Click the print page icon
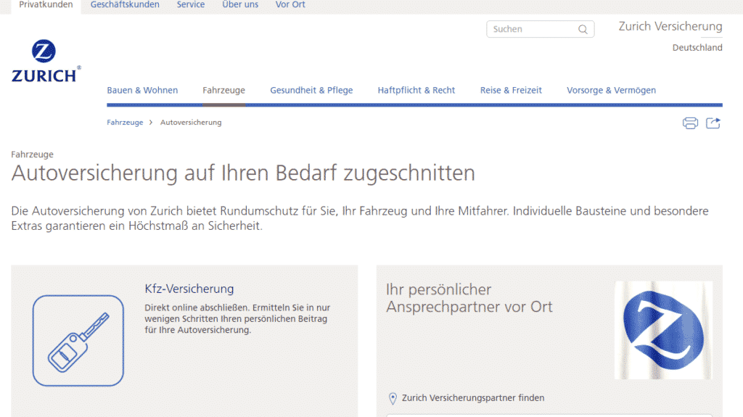This screenshot has height=417, width=743. tap(690, 123)
